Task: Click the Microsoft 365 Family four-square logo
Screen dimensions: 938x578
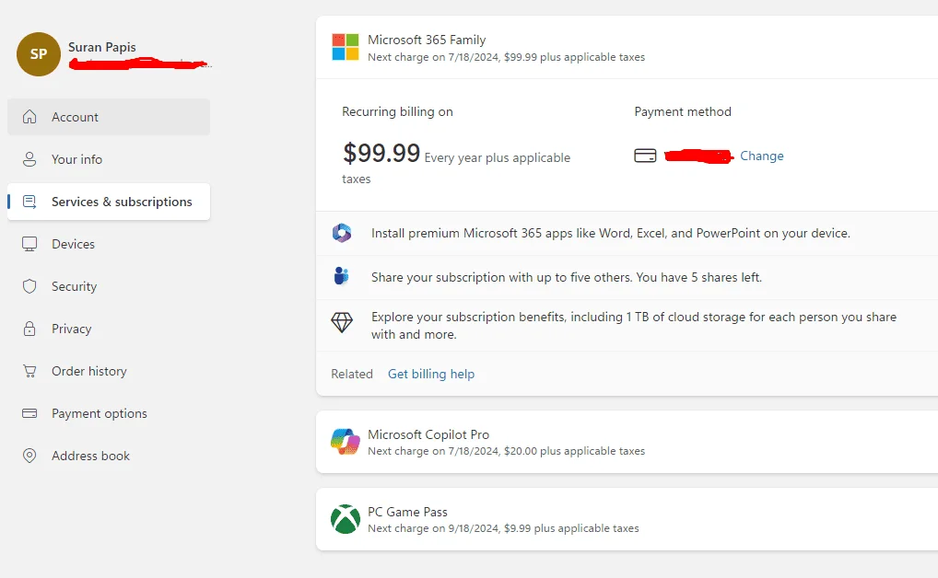Action: (346, 47)
